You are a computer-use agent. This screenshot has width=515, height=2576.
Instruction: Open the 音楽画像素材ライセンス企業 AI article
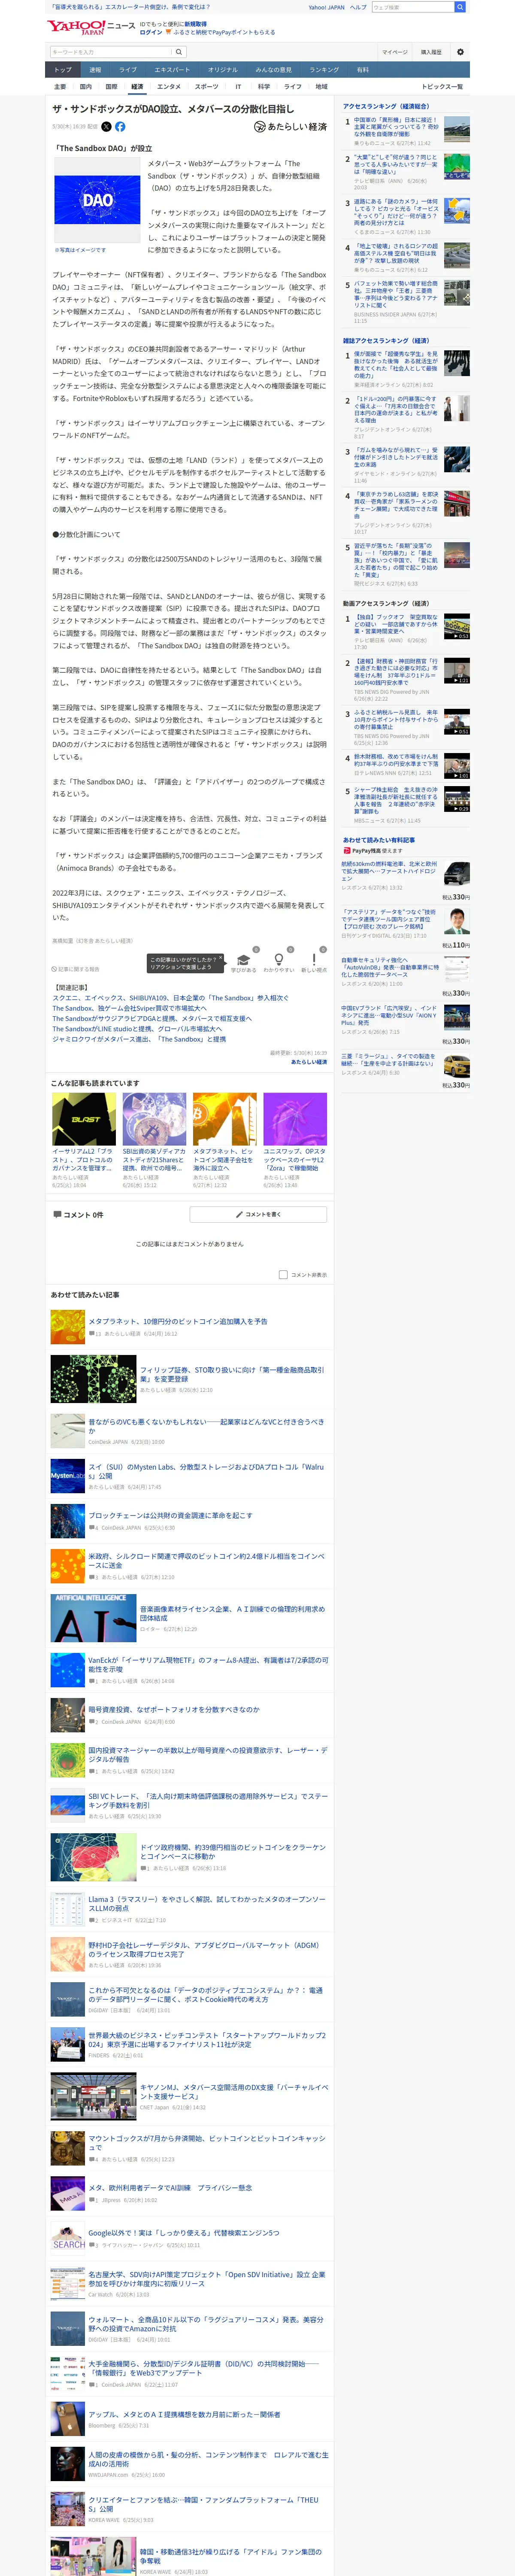(232, 1613)
